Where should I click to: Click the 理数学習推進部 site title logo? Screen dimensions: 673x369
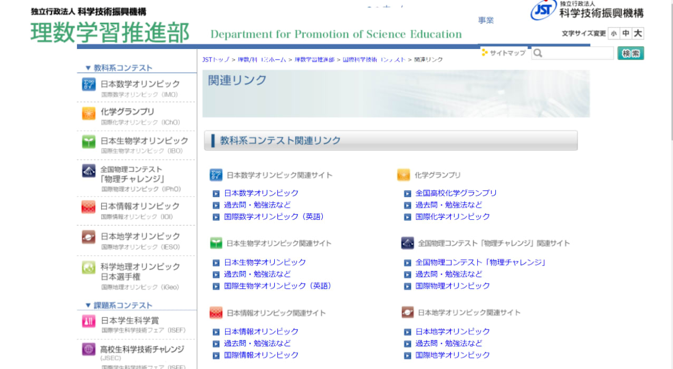[x=110, y=33]
